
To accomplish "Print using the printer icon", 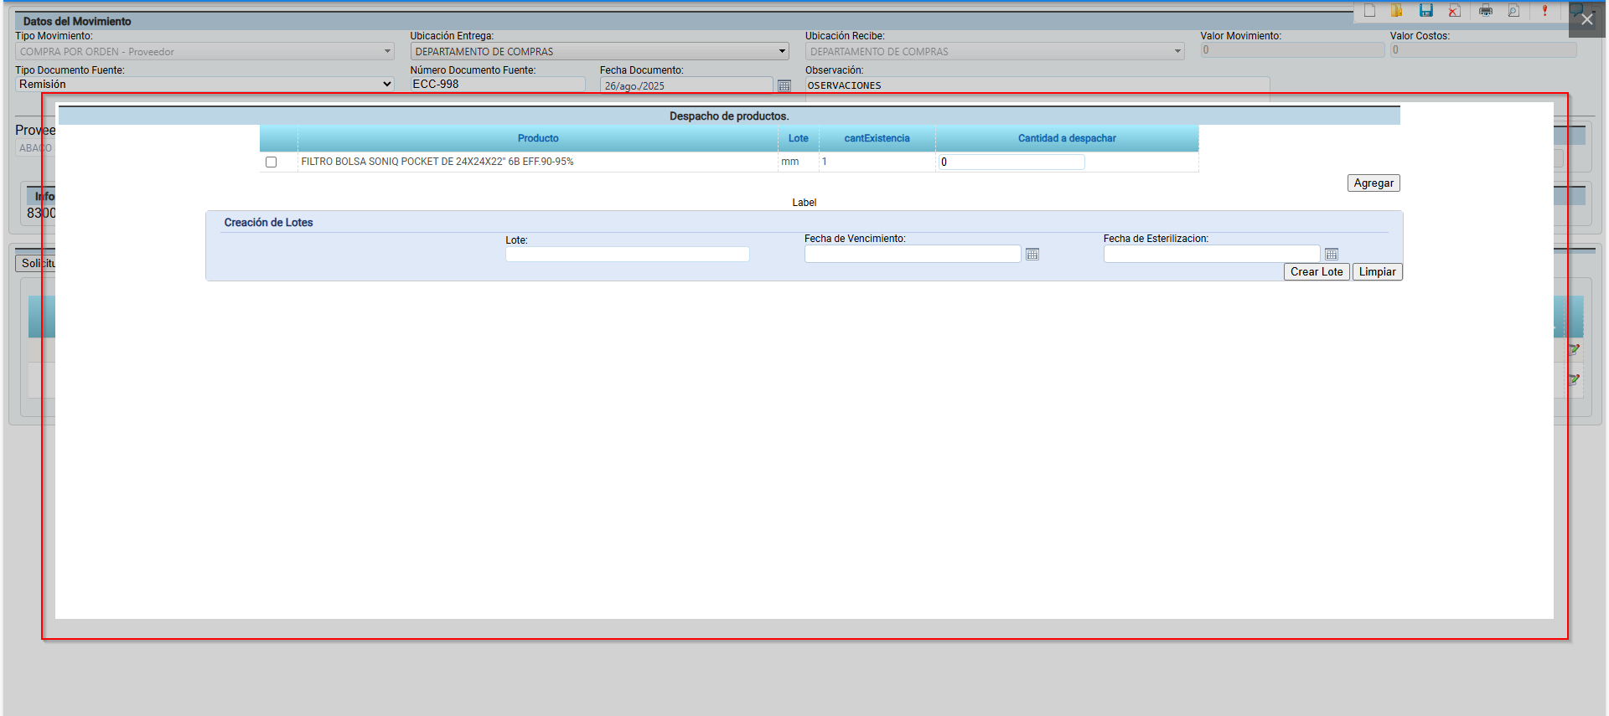I will click(x=1485, y=11).
